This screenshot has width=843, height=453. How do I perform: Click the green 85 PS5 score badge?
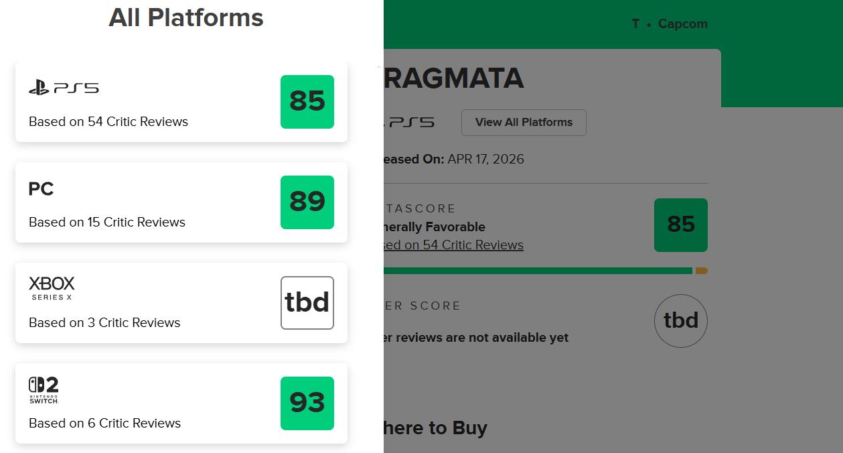(307, 102)
